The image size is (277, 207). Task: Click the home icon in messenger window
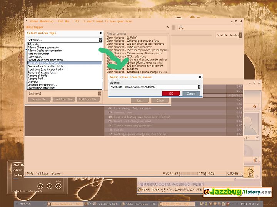pyautogui.click(x=254, y=107)
